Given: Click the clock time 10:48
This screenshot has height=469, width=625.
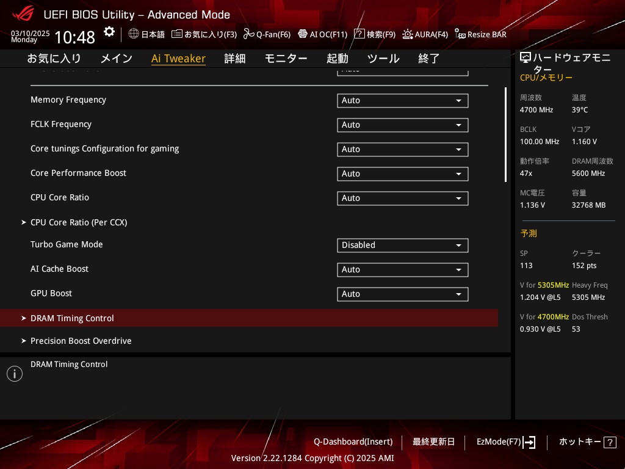Looking at the screenshot, I should [74, 37].
